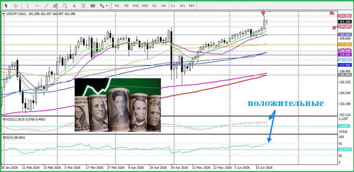Click the 30 Jan 2026 date label

point(9,168)
